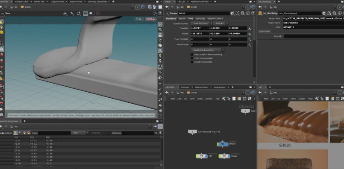Click the search icon in Camera parameter pane
The height and width of the screenshot is (169, 344).
tap(243, 13)
